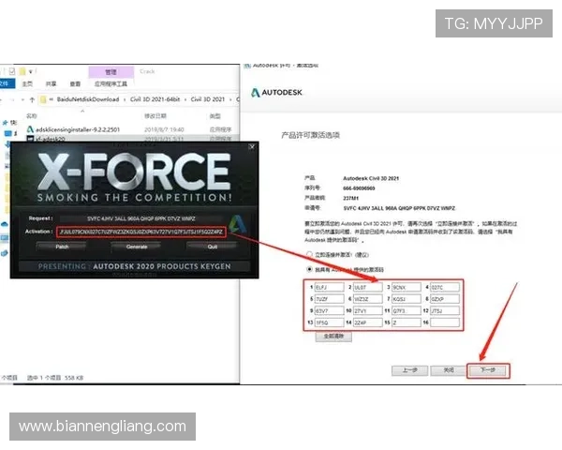Select the This PC icon in sidebar
Viewport: 562px width, 450px height.
[x=5, y=238]
